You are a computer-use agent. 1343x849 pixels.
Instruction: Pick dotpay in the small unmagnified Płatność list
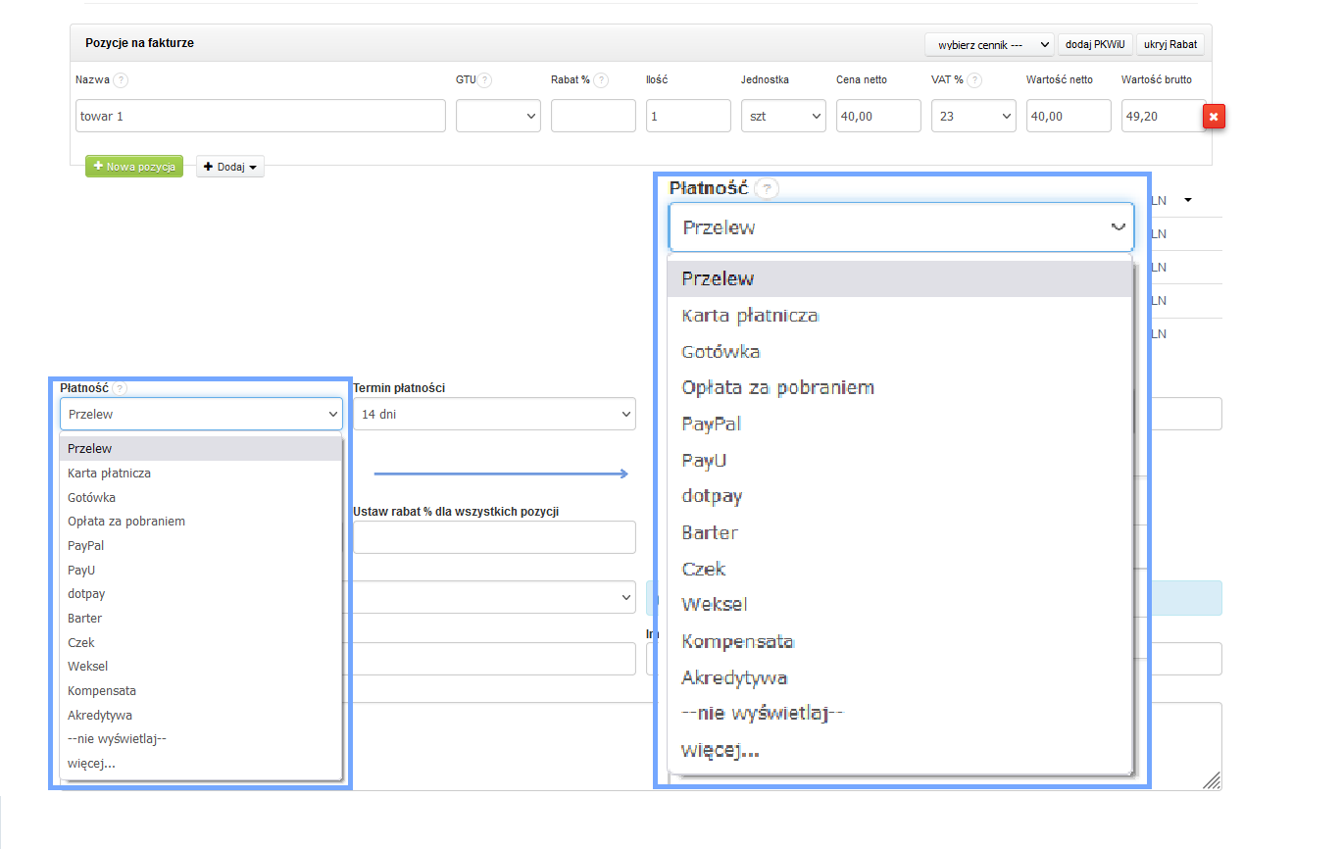tap(201, 594)
